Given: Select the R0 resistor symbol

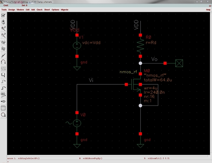Looking at the screenshot, I should pyautogui.click(x=140, y=45).
